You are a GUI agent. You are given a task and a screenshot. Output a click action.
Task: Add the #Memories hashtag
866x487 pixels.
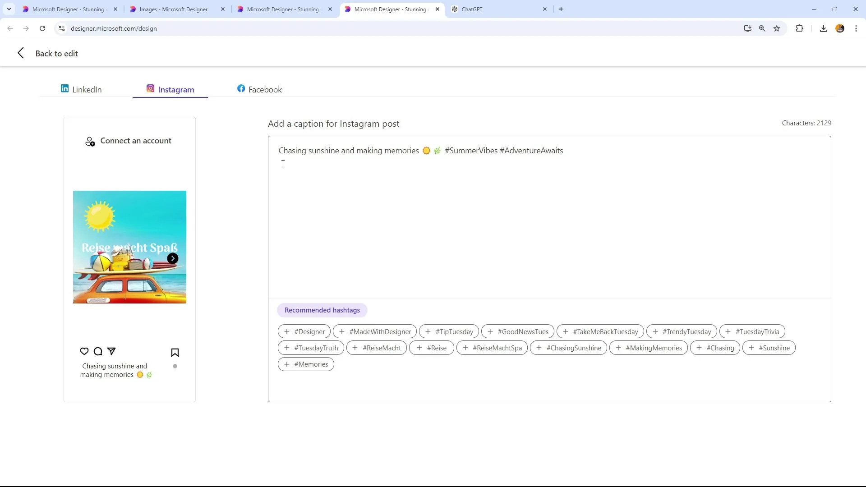click(306, 364)
